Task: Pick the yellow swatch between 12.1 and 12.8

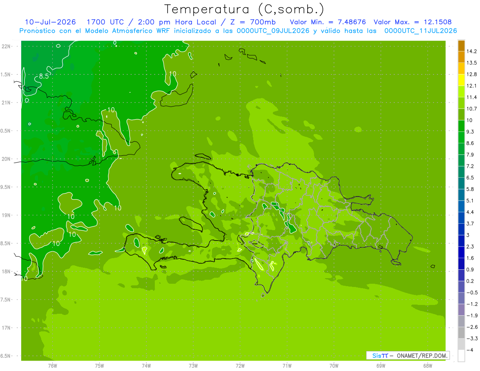Action: coord(461,80)
